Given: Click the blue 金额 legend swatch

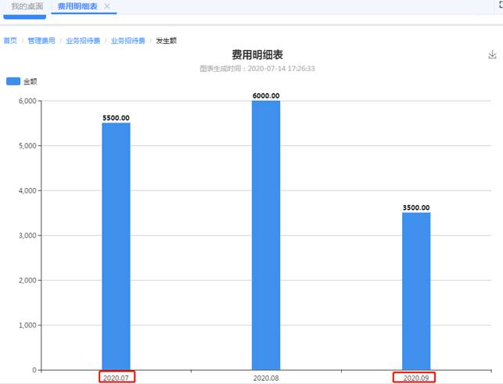Looking at the screenshot, I should tap(13, 80).
